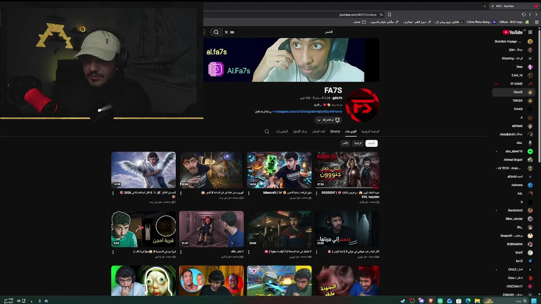Go back using the browser back arrow
This screenshot has width=541, height=304.
pyautogui.click(x=536, y=15)
